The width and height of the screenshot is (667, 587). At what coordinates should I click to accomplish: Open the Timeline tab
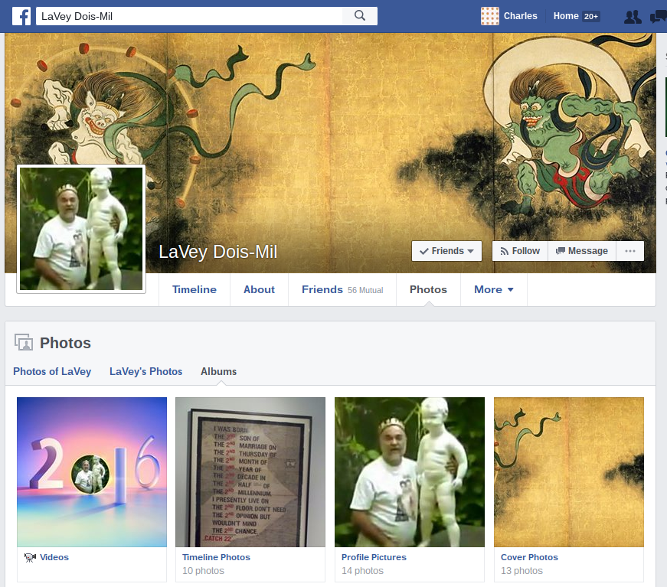point(195,289)
